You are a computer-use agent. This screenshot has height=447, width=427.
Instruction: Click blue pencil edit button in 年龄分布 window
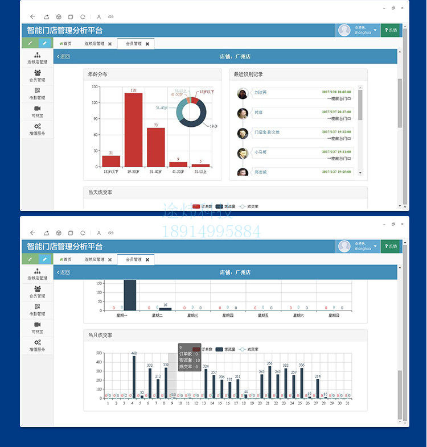click(45, 43)
